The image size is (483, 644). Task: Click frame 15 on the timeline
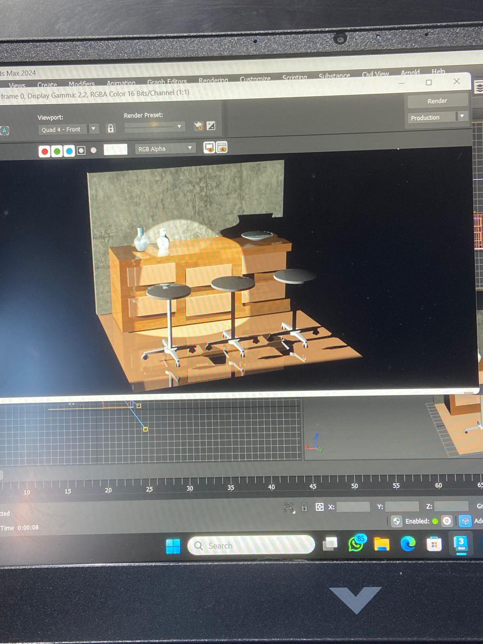coord(68,491)
